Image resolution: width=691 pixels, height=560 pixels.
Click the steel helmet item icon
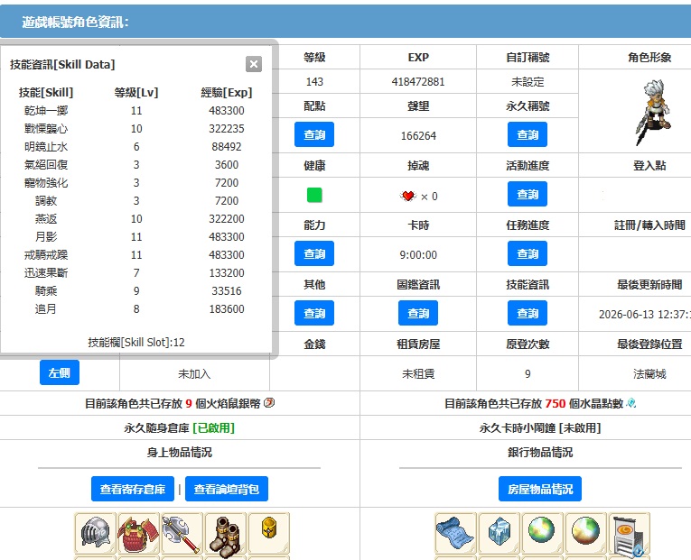point(95,533)
